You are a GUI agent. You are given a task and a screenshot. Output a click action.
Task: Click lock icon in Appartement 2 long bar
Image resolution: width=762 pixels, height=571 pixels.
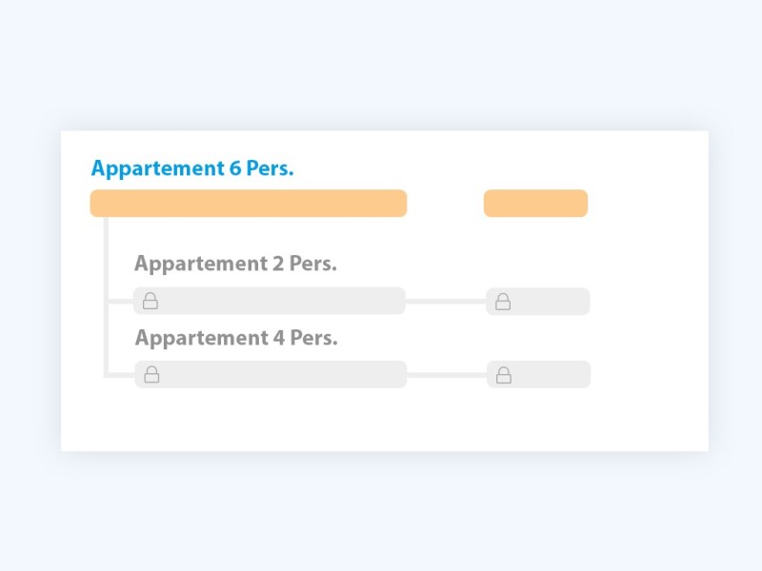point(150,302)
